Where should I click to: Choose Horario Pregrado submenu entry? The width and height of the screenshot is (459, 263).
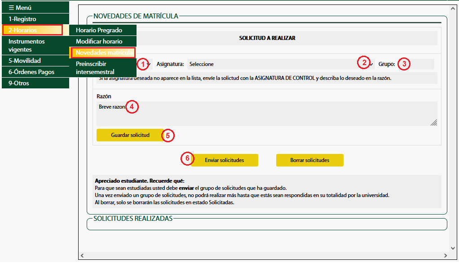click(x=103, y=30)
